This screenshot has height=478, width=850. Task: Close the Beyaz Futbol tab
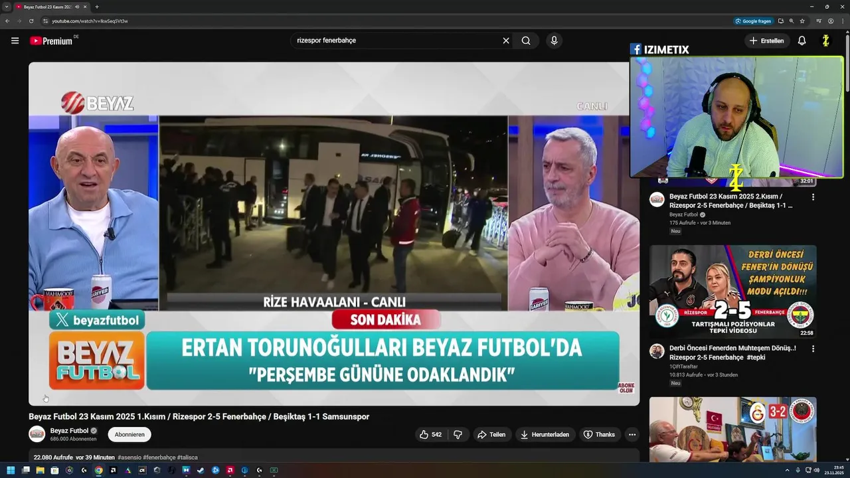click(x=86, y=7)
